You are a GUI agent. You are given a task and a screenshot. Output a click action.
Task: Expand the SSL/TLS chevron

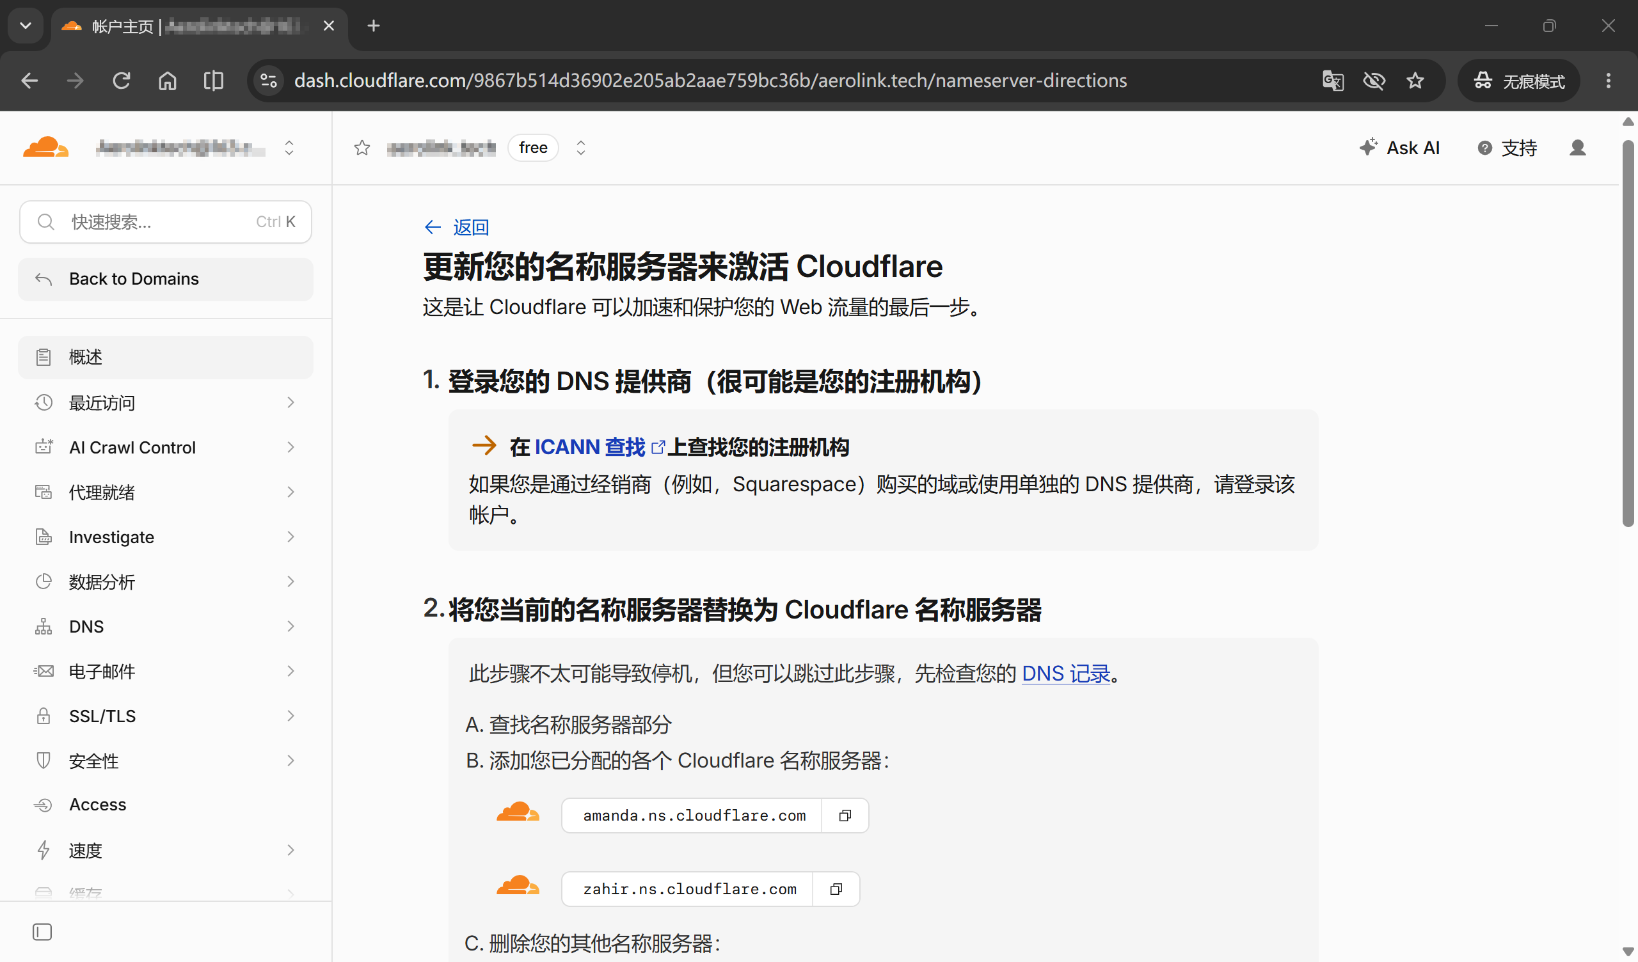[290, 716]
